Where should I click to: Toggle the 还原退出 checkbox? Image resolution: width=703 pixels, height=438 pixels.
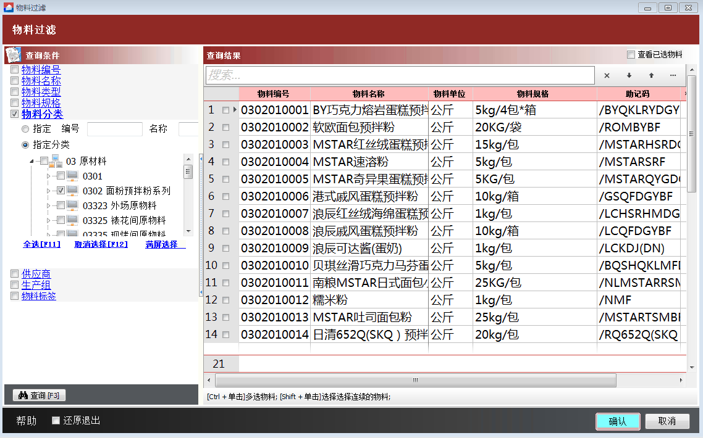pos(56,421)
